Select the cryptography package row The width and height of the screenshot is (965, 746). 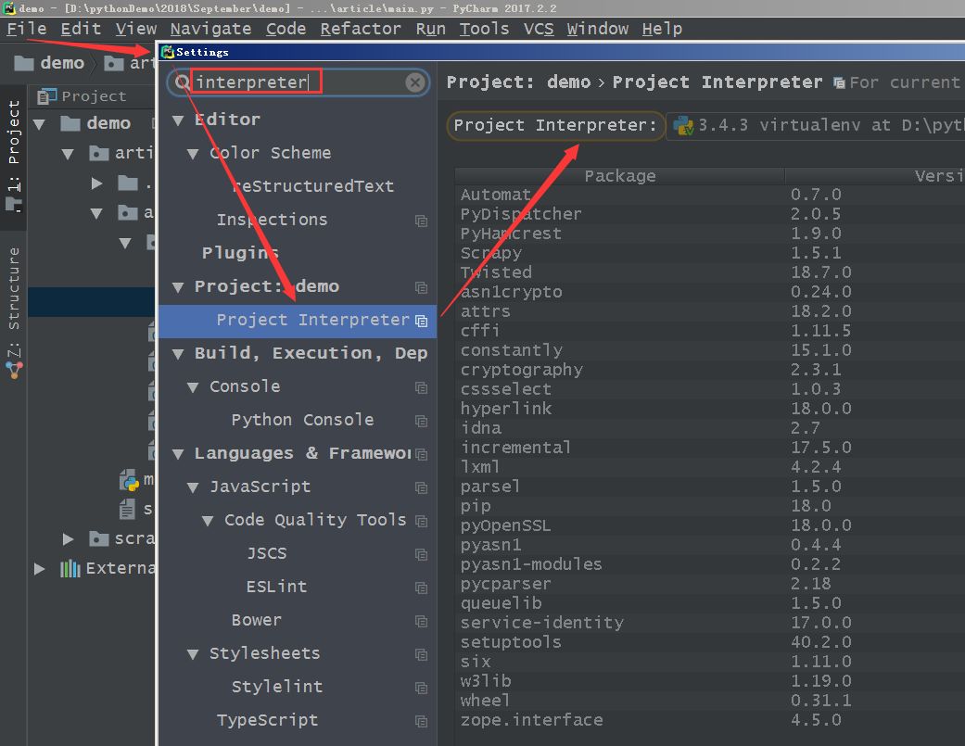click(709, 370)
